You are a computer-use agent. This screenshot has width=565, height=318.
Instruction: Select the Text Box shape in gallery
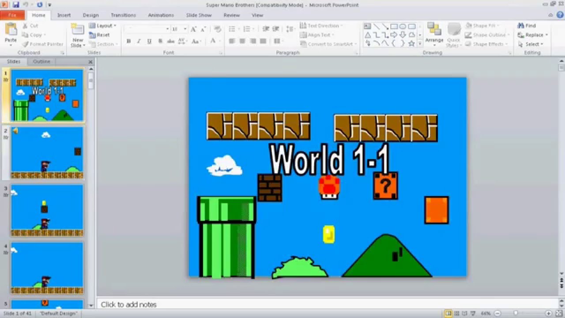coord(367,26)
